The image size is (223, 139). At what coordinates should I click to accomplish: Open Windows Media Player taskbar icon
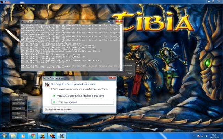(x=23, y=136)
